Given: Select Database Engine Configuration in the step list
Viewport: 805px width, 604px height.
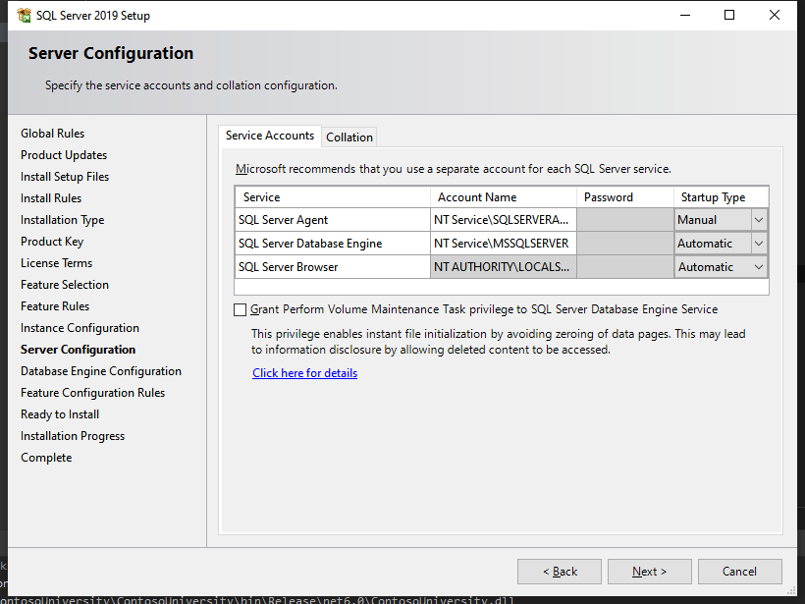Looking at the screenshot, I should click(x=101, y=371).
